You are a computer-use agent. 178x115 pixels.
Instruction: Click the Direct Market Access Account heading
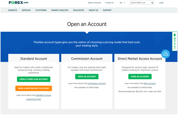[x=140, y=59]
